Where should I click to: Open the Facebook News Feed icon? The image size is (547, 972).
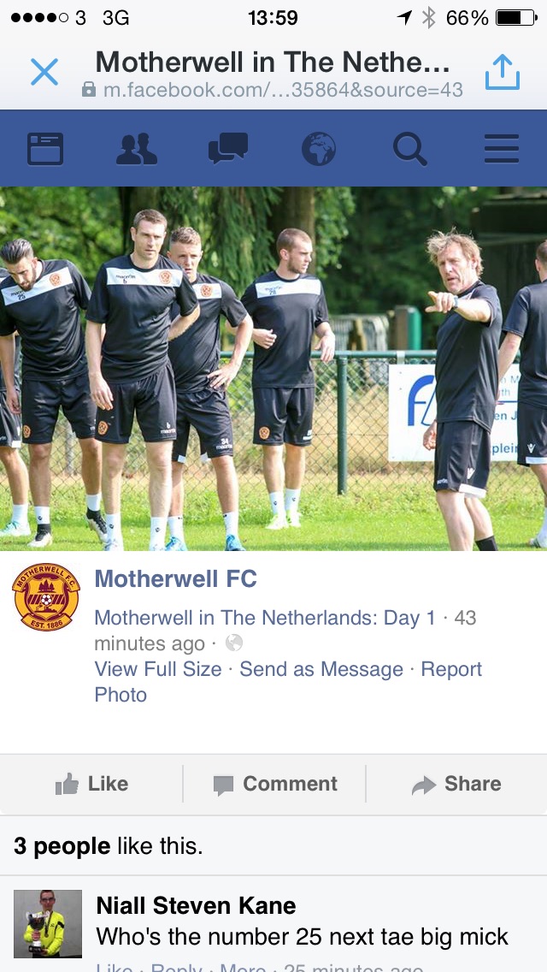(x=45, y=149)
